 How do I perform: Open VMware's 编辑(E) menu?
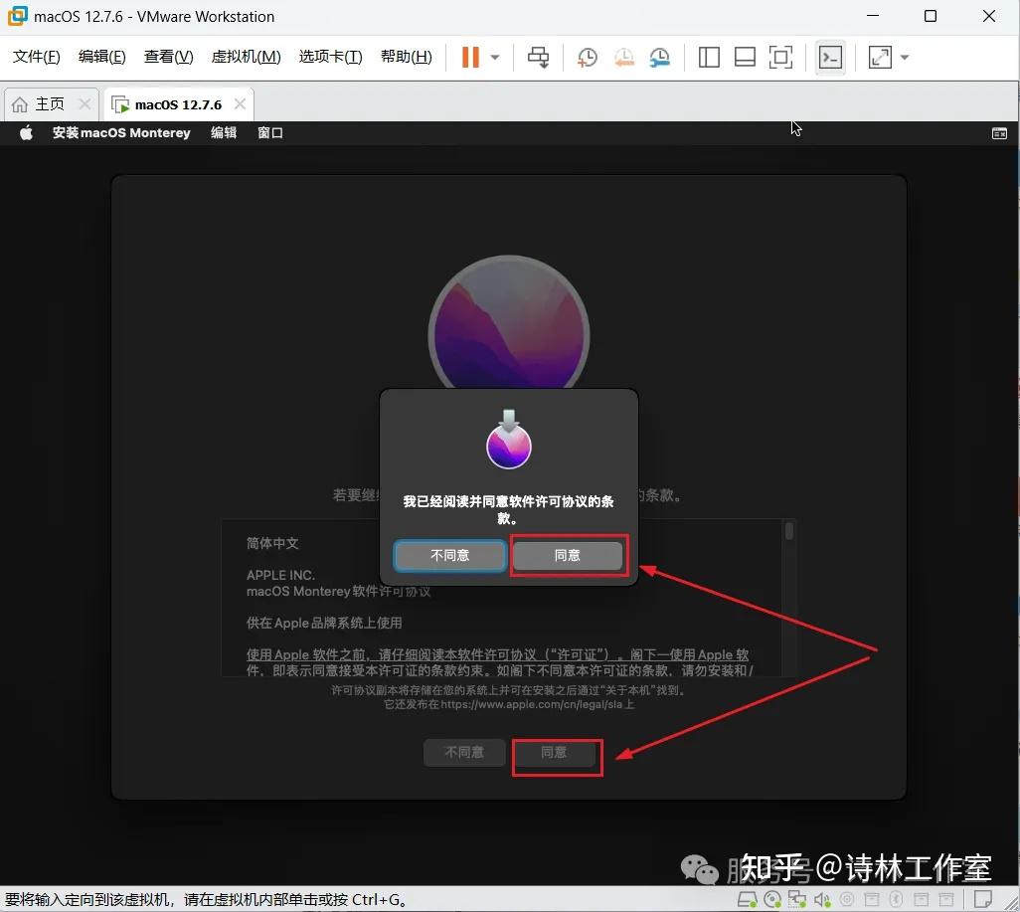[102, 57]
